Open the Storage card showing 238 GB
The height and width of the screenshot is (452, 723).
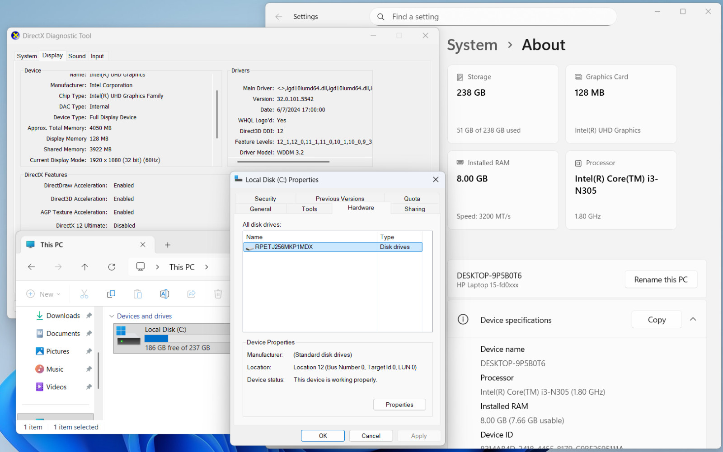pyautogui.click(x=503, y=104)
